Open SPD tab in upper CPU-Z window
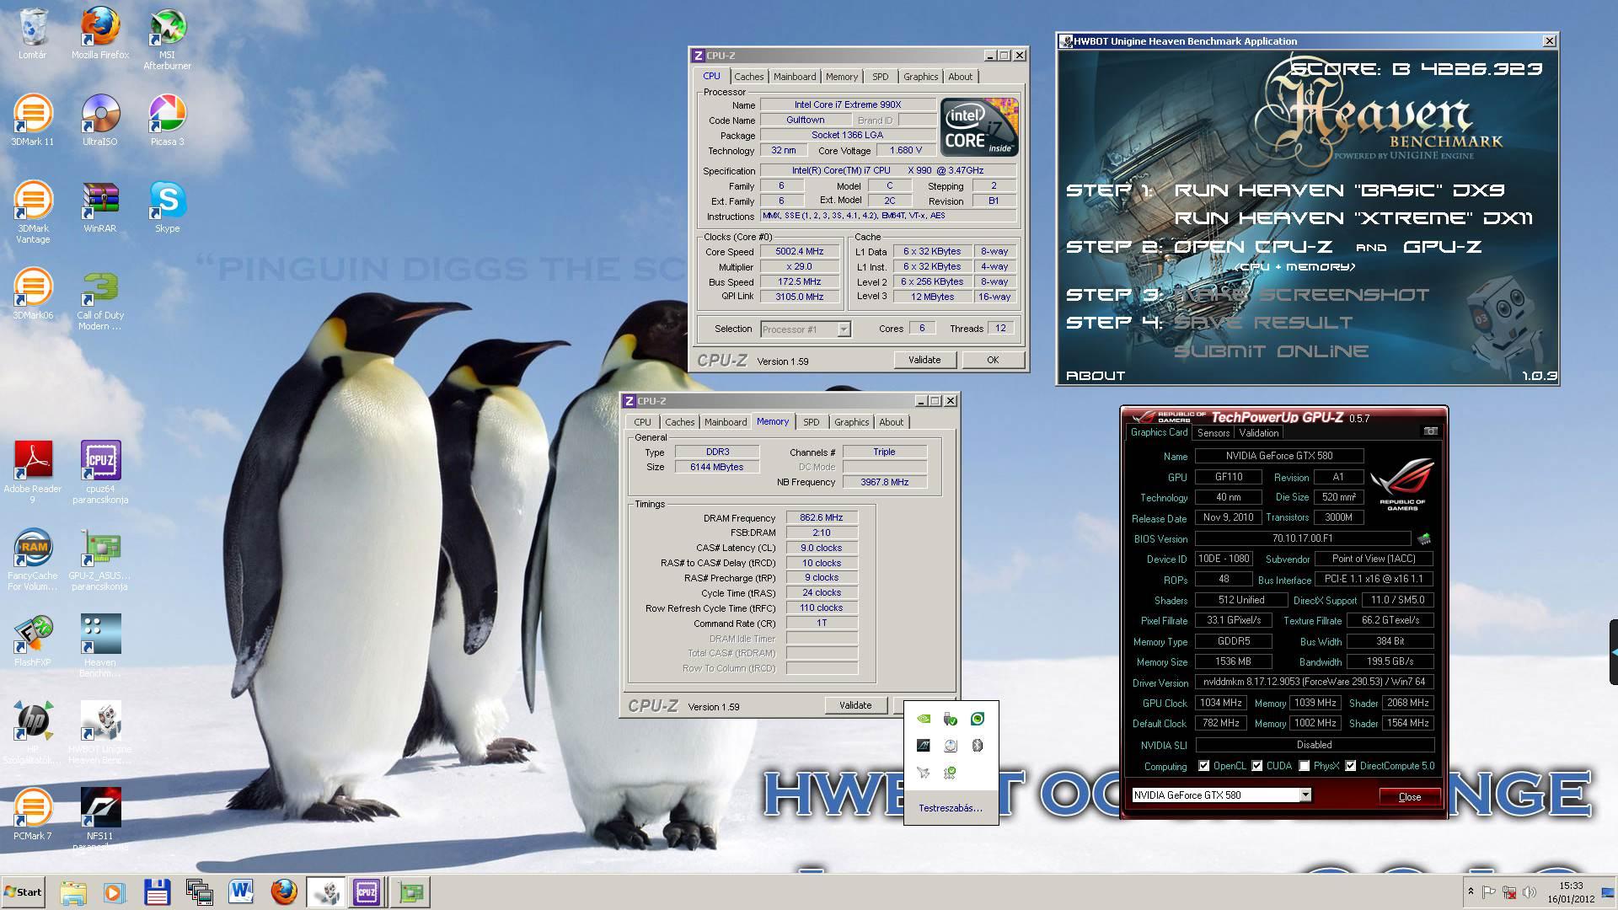Screen dimensions: 1618x910 pyautogui.click(x=880, y=77)
